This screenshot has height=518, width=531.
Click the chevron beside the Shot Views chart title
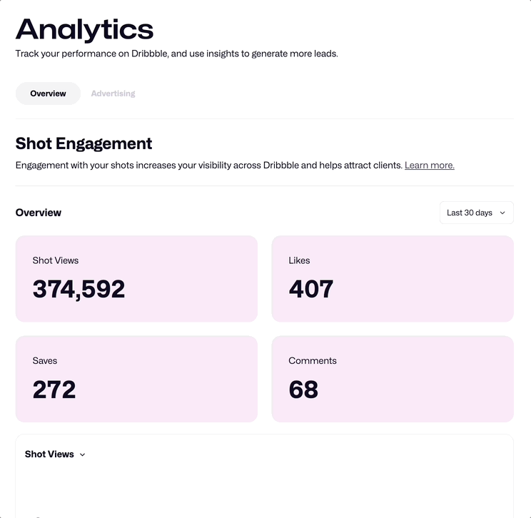pos(82,454)
